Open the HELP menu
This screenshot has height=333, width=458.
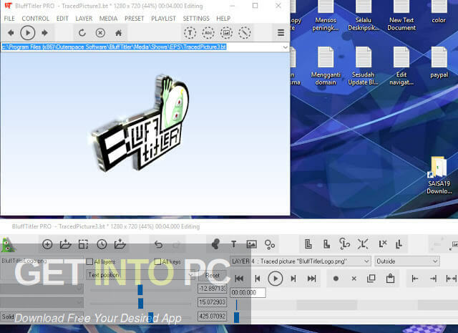click(223, 19)
